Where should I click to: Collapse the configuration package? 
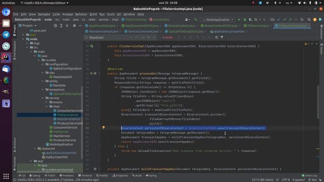(x=43, y=64)
